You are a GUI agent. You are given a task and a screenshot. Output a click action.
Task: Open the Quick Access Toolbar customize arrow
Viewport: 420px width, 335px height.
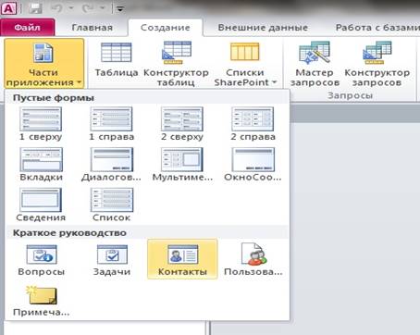click(x=120, y=9)
